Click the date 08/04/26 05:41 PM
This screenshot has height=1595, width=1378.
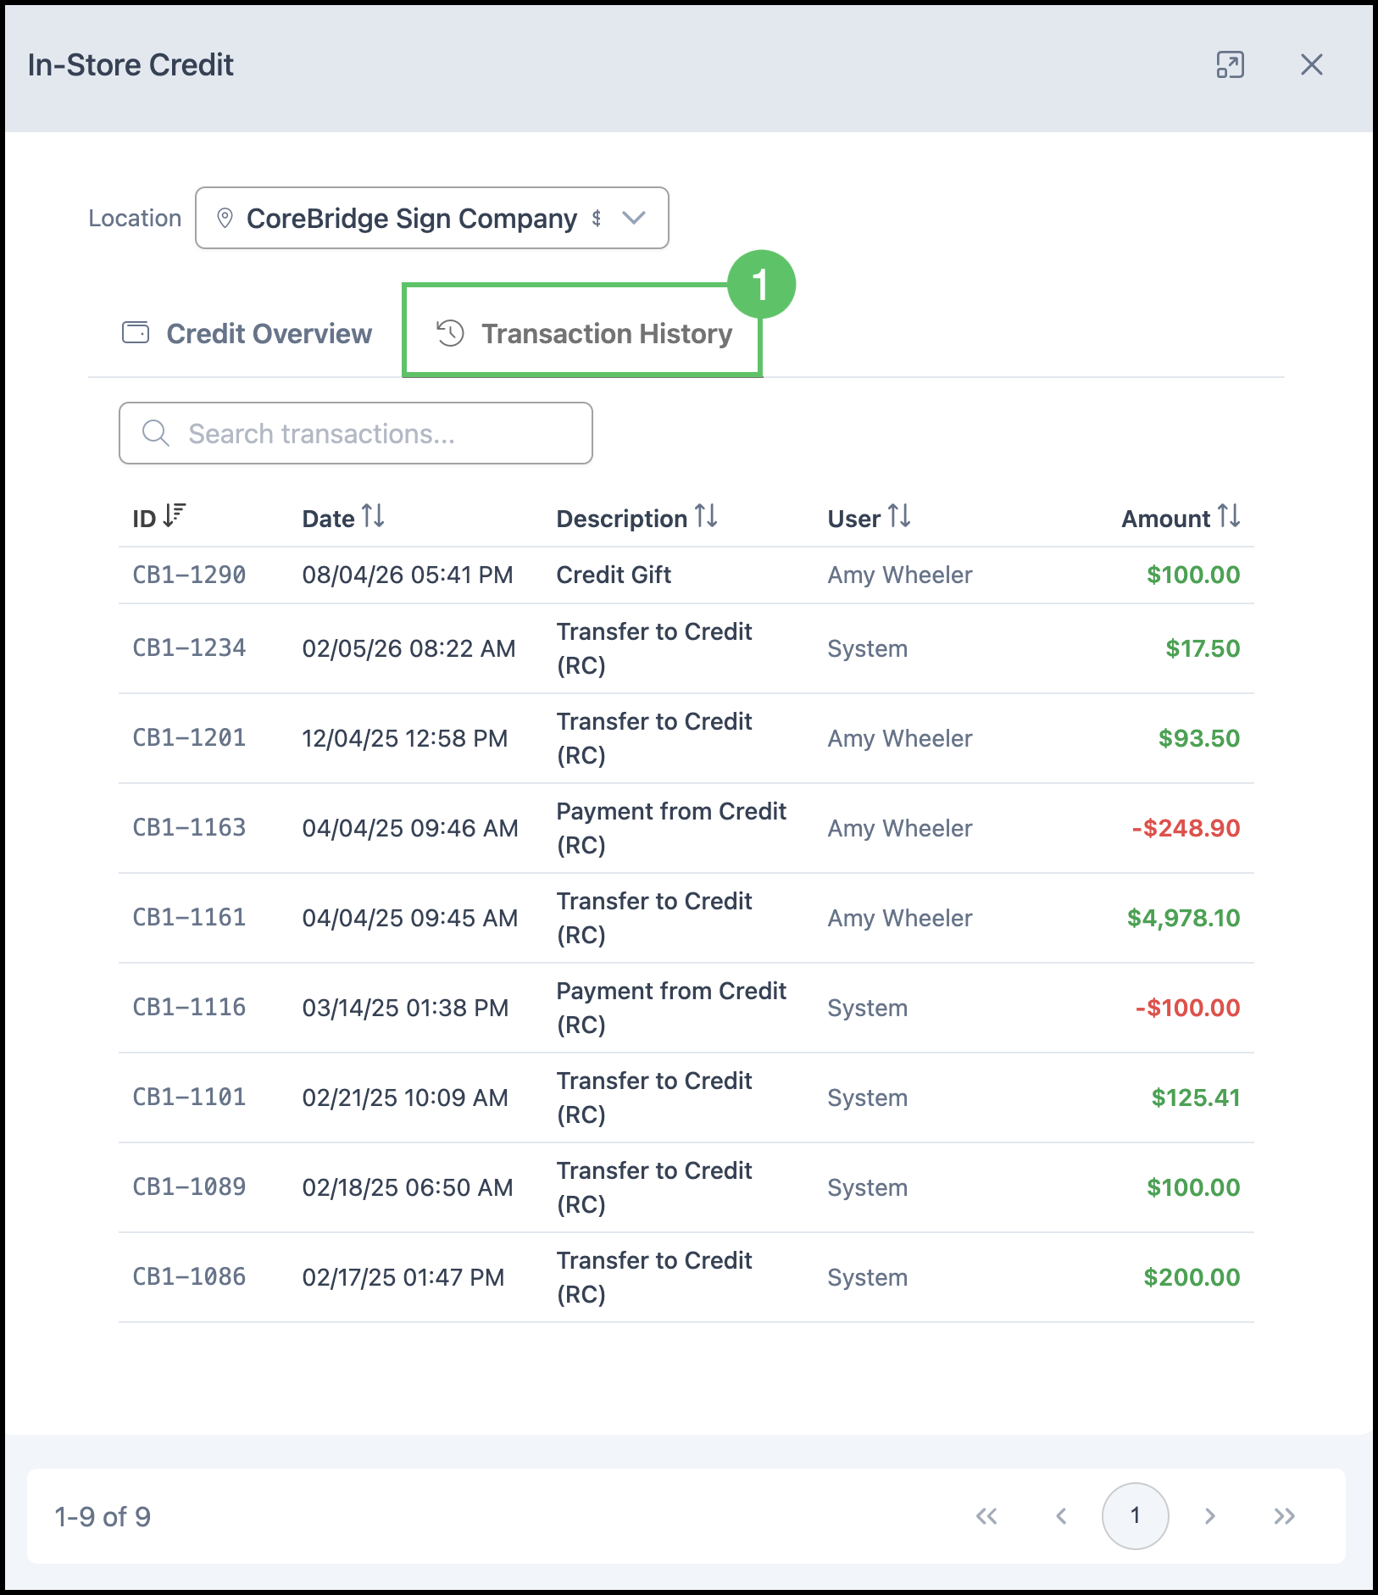408,575
